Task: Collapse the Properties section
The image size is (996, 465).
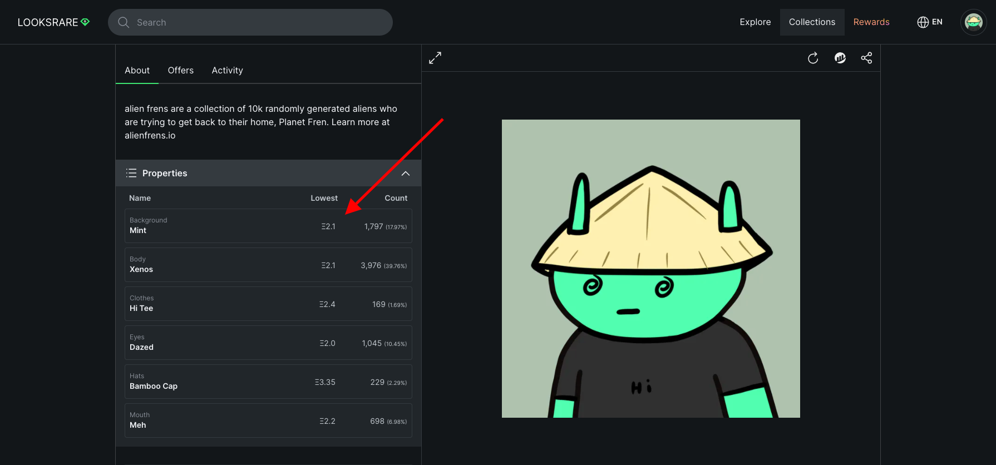Action: pos(406,174)
